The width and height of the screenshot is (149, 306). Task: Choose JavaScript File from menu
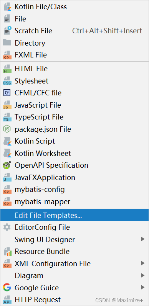74,105
